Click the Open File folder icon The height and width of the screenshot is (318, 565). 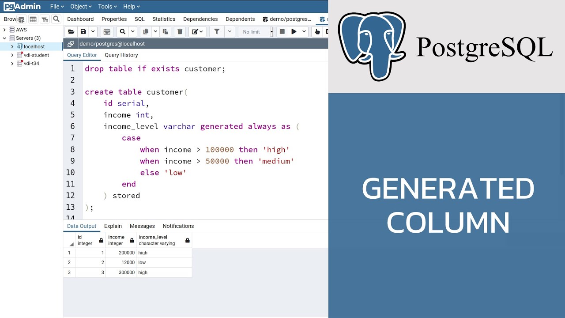[71, 32]
